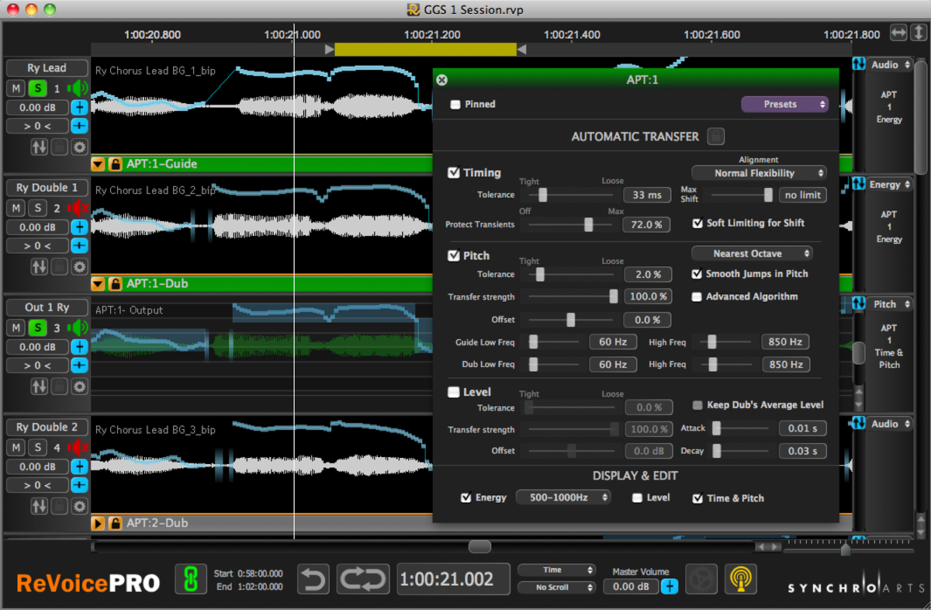
Task: Open settings gear for Ry Lead track
Action: [80, 146]
